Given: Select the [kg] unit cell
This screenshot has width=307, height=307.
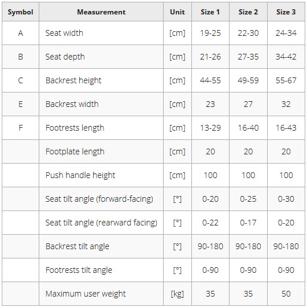Looking at the screenshot, I should click(177, 294).
